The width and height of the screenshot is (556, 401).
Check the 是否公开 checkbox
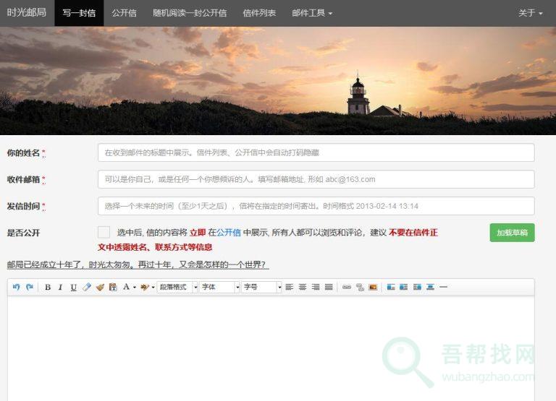tap(104, 232)
